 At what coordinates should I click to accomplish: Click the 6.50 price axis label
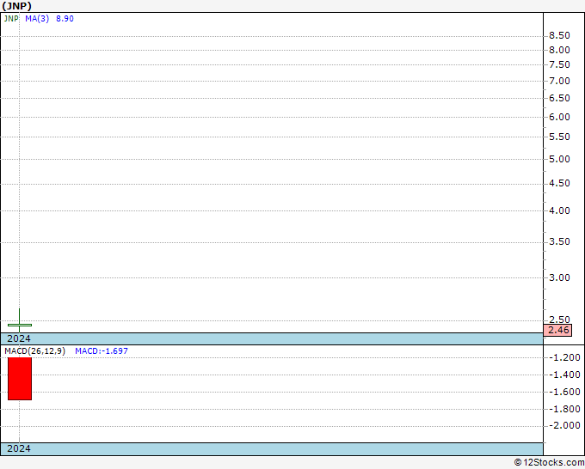[x=559, y=98]
